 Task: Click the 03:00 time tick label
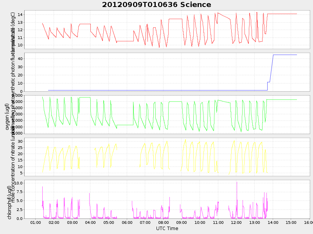72,222
